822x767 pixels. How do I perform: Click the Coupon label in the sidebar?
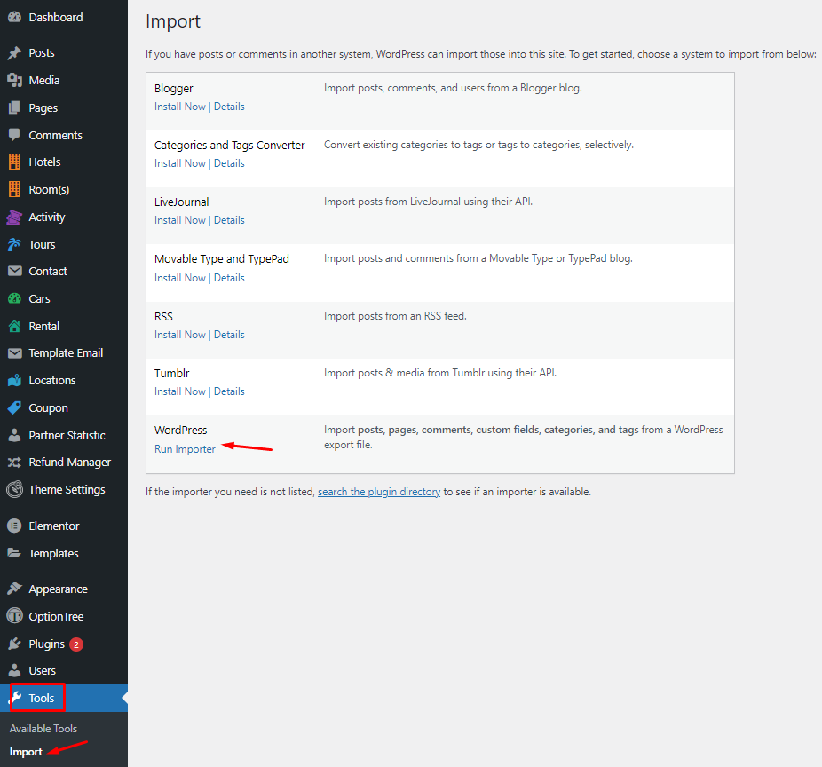pyautogui.click(x=48, y=407)
